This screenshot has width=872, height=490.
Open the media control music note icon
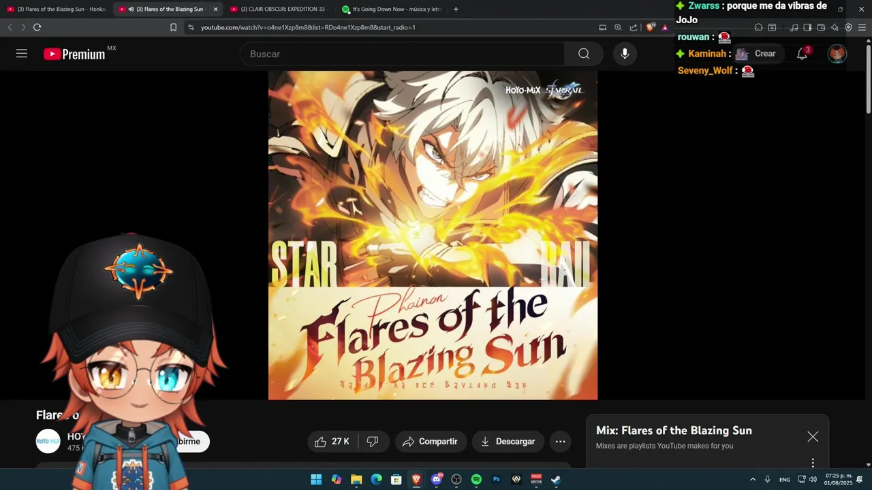pos(794,27)
